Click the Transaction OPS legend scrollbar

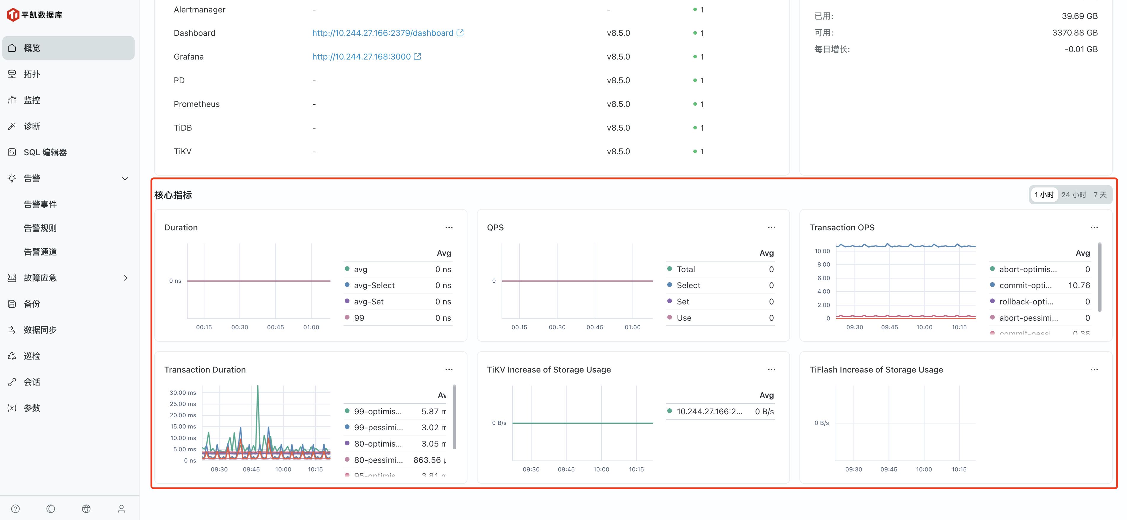pos(1099,277)
